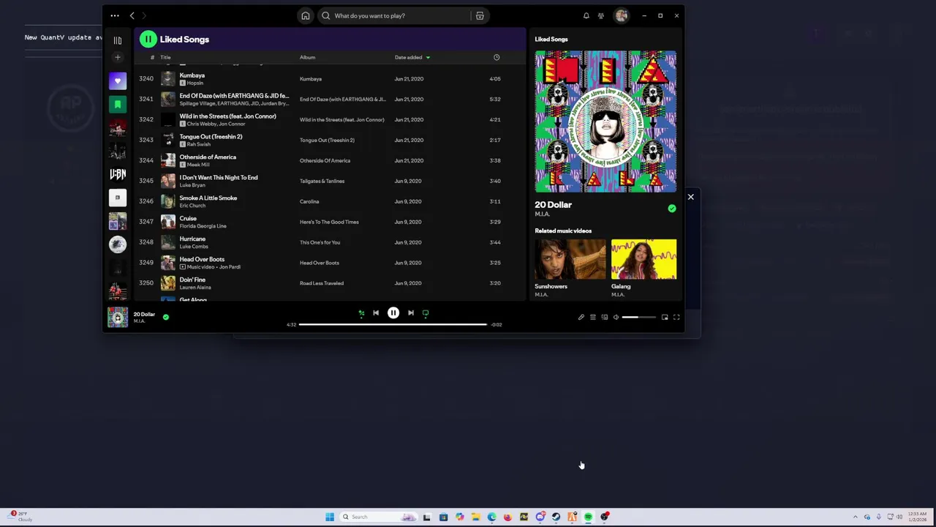Open artist link Rah Swish
The width and height of the screenshot is (936, 527).
click(x=197, y=144)
